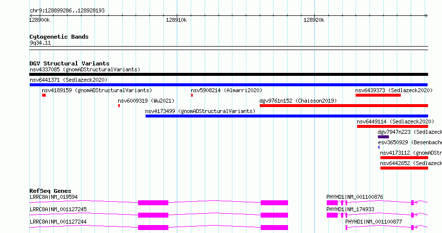Open variant label nsv4173499 (gnomADStructuralVariants)
442x233 pixels.
coord(200,111)
